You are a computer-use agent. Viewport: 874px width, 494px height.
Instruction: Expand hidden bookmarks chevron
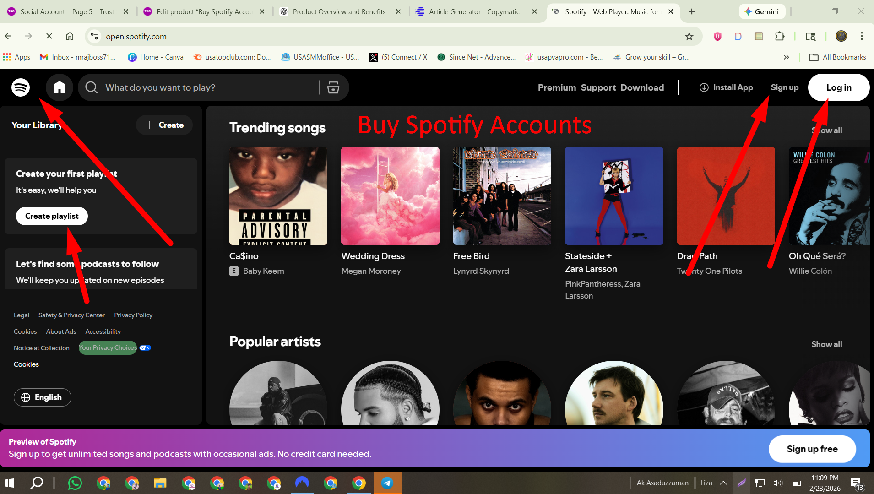pyautogui.click(x=787, y=57)
